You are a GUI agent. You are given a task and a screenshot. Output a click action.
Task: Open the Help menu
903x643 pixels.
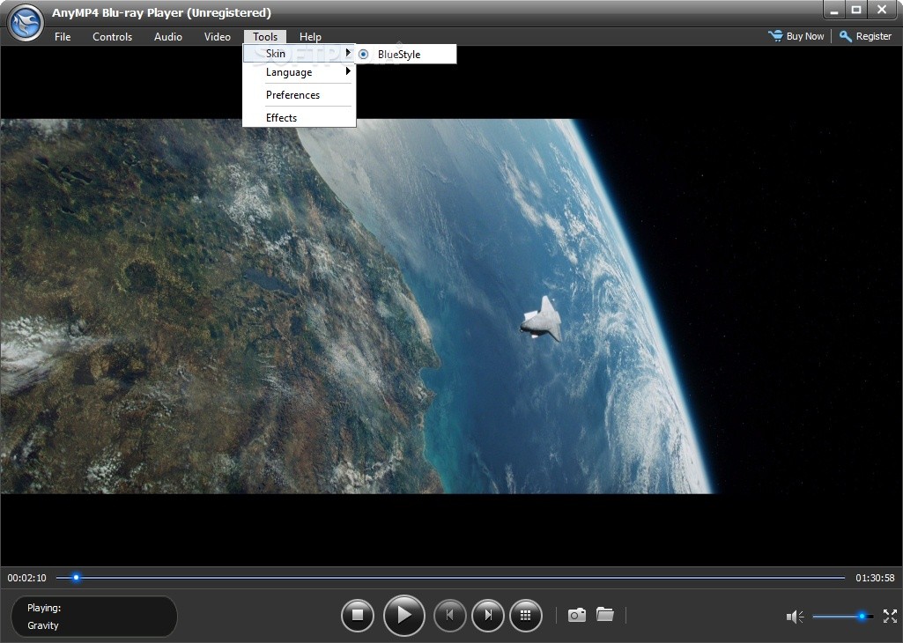pos(310,37)
